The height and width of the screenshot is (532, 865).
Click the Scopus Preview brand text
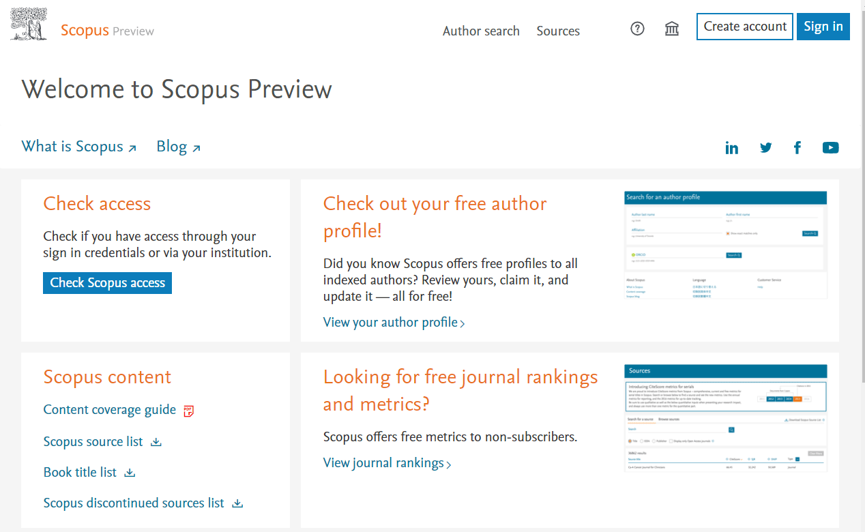[107, 30]
